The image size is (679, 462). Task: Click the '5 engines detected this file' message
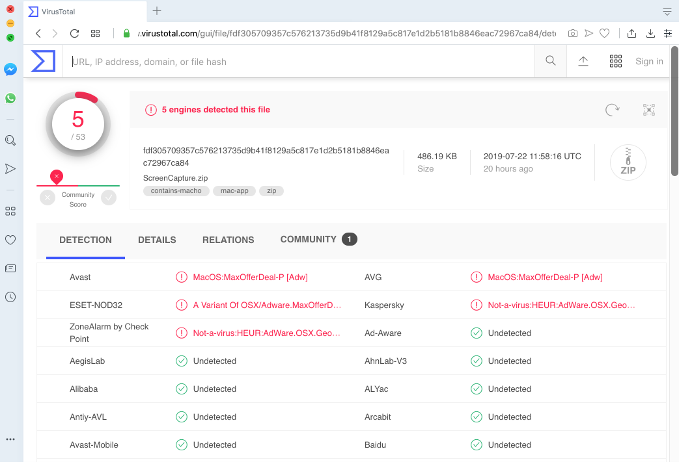[215, 110]
